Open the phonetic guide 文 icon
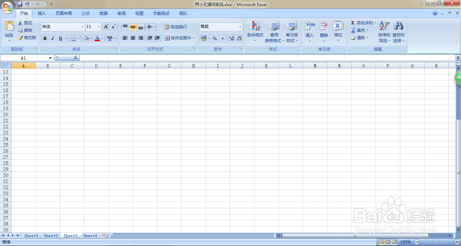This screenshot has height=246, width=461. tap(110, 38)
